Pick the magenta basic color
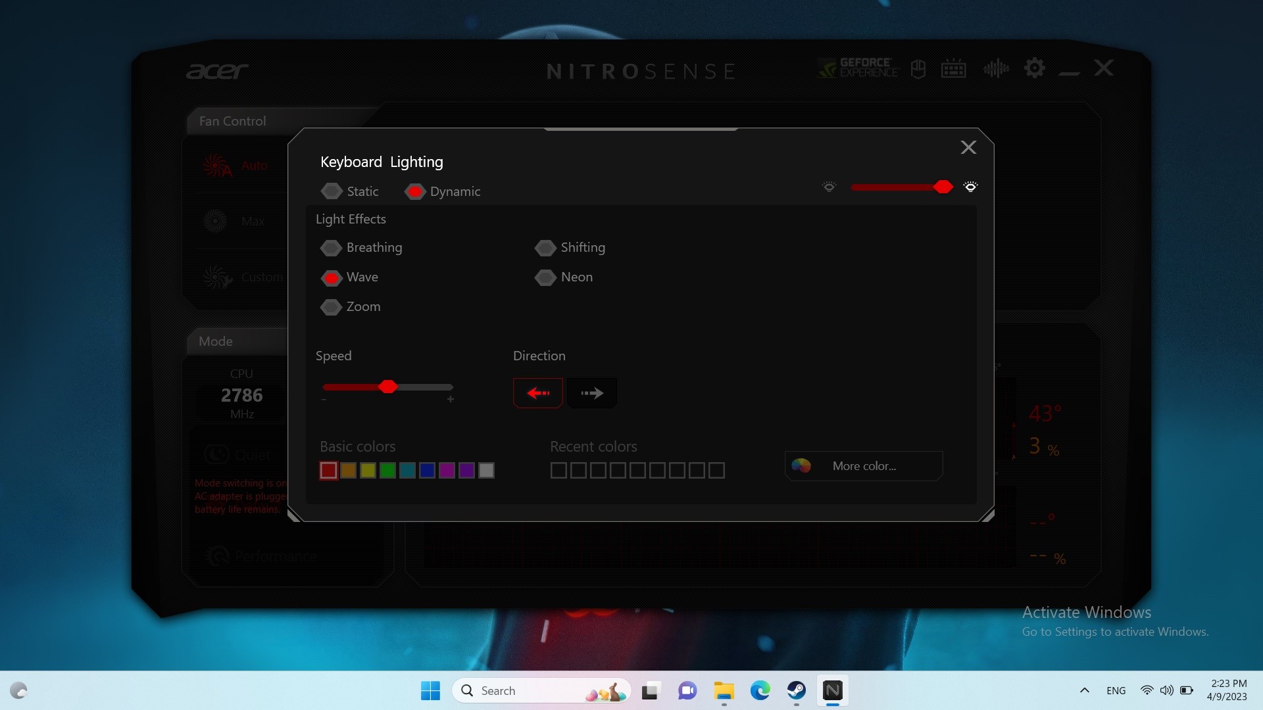Viewport: 1263px width, 710px height. (447, 471)
